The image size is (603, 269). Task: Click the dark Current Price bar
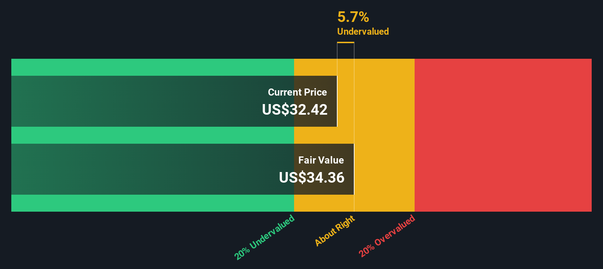click(174, 101)
